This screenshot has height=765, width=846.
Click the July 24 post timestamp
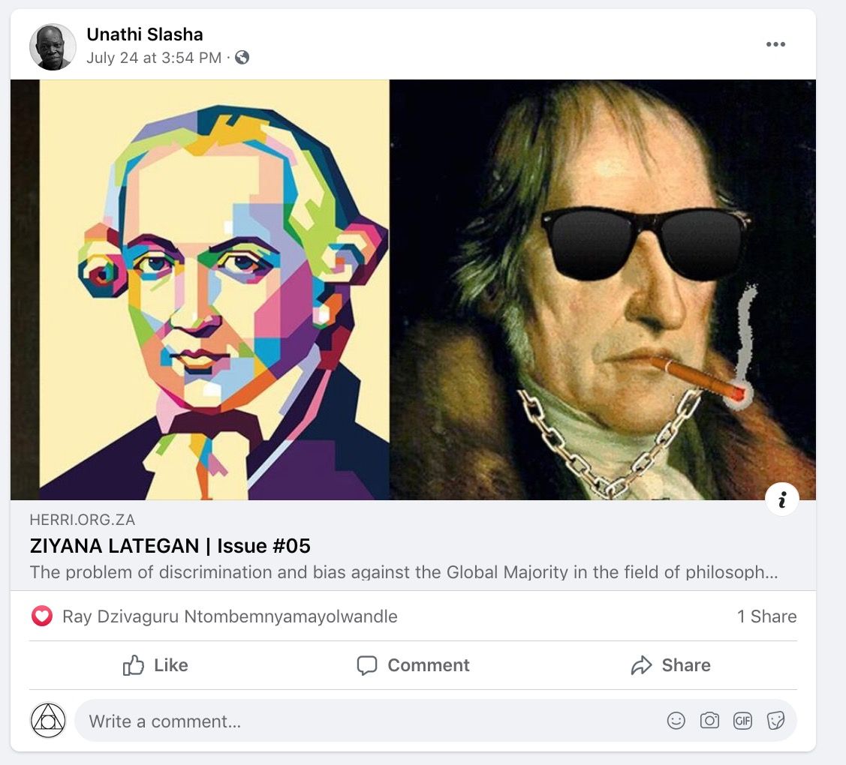pos(154,58)
